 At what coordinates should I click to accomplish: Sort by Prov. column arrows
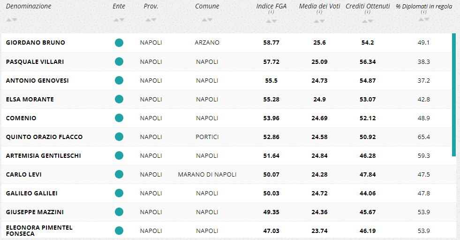151,20
